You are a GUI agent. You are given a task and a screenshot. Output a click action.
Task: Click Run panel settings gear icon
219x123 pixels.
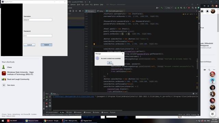coord(193,94)
